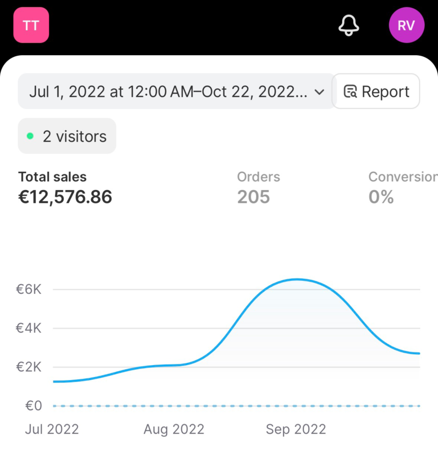438x457 pixels.
Task: Click the Sep 2022 axis label
Action: [296, 429]
